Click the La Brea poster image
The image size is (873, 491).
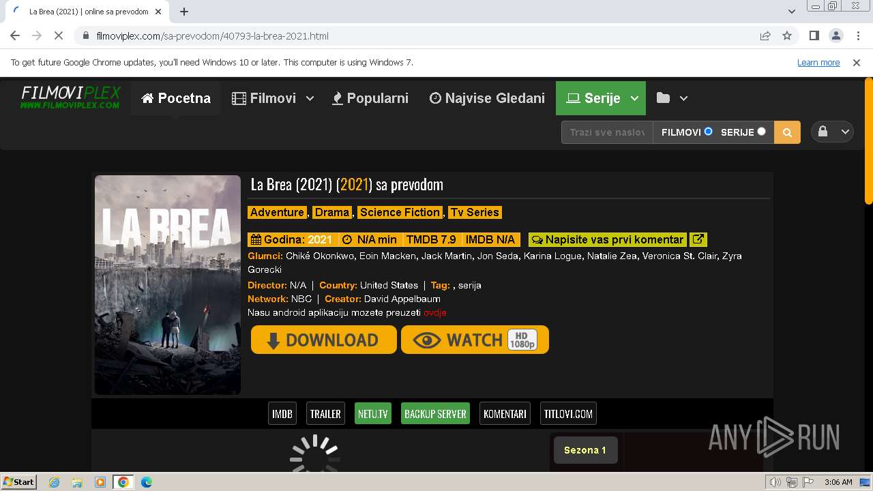point(168,285)
